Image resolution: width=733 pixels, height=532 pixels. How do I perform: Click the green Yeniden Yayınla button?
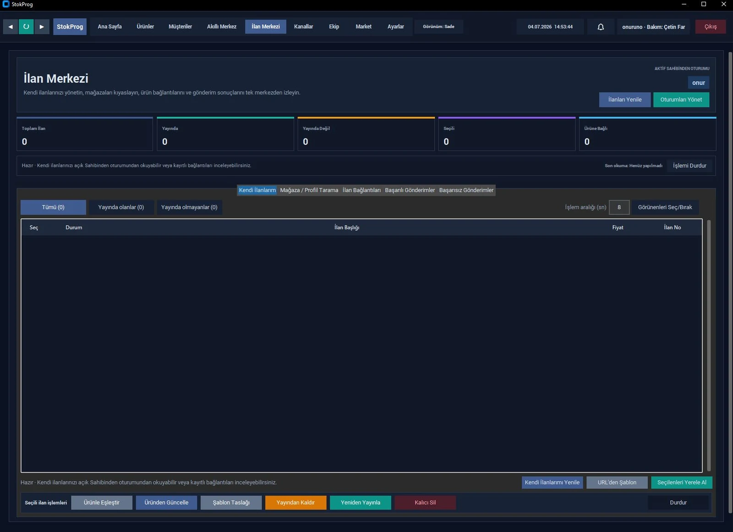coord(361,503)
